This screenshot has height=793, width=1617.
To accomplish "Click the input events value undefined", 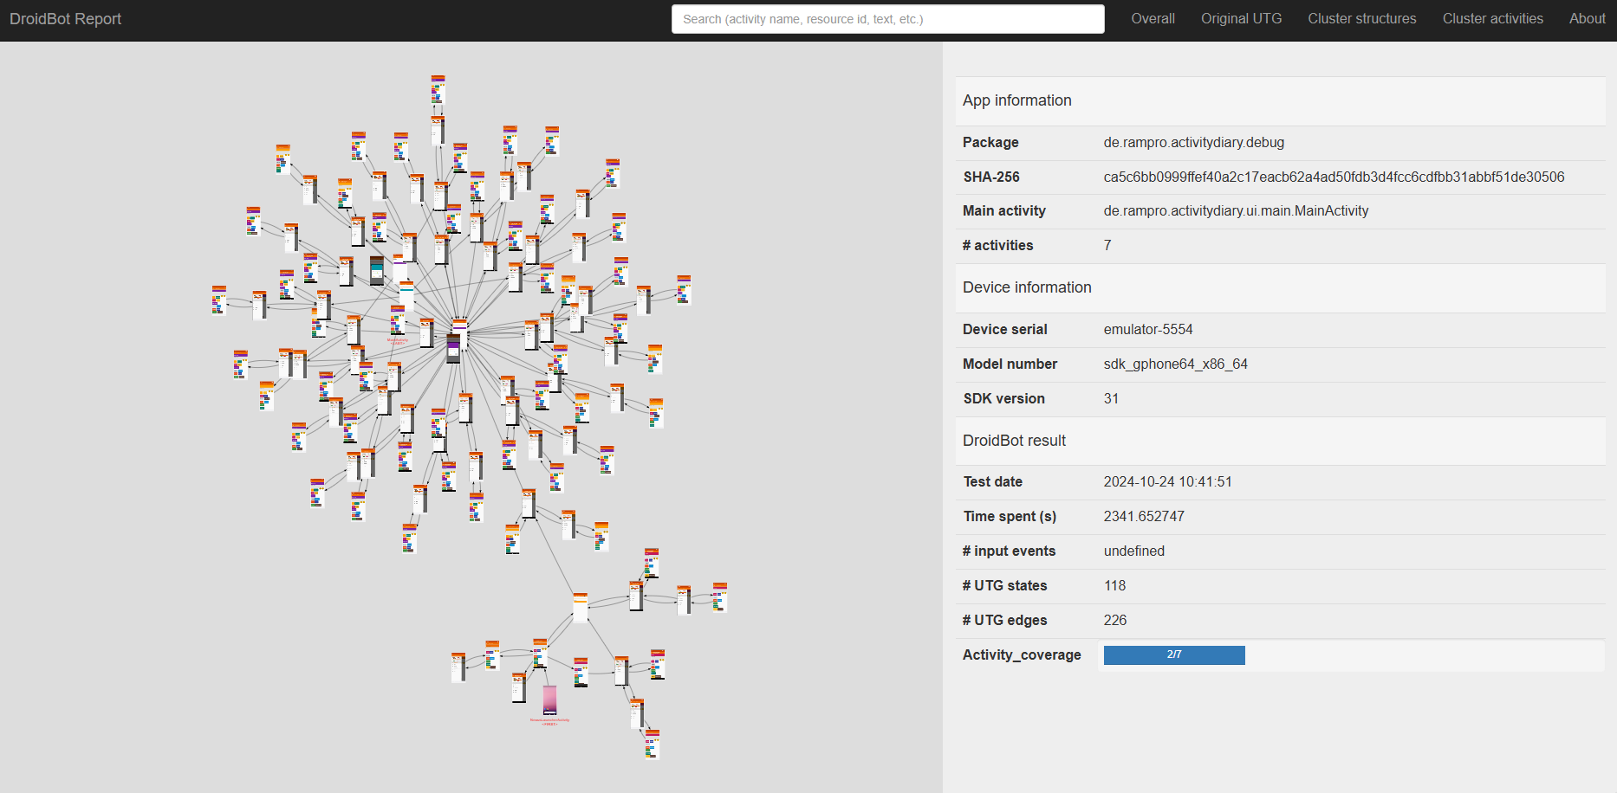I will click(x=1133, y=551).
